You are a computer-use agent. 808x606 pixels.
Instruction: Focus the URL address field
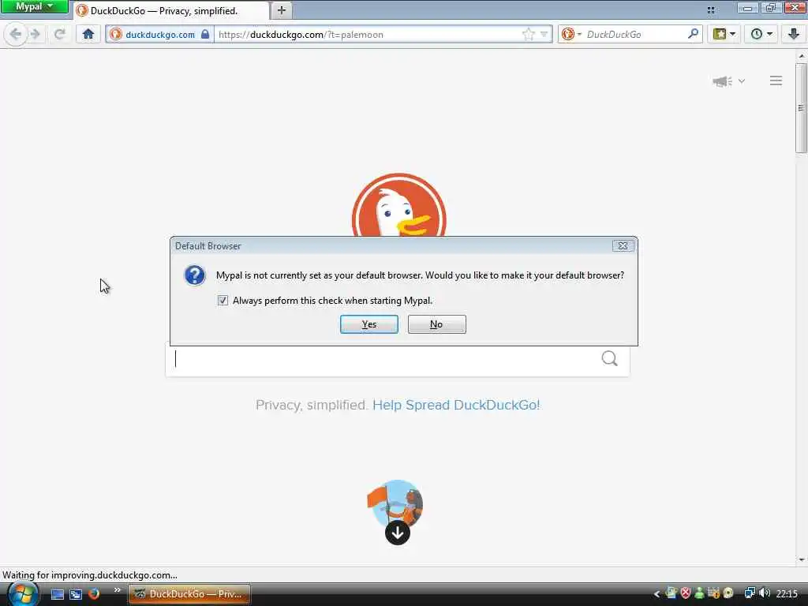[367, 35]
